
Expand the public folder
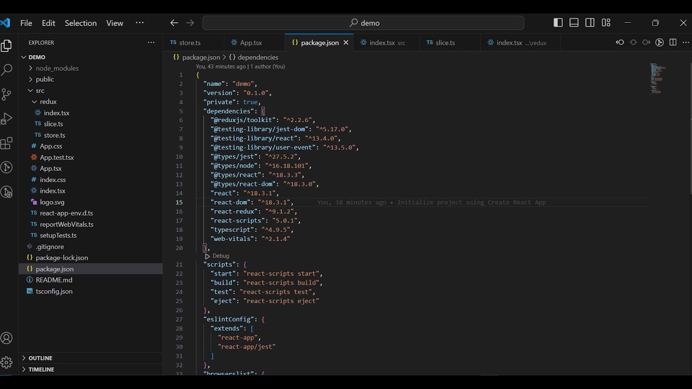tap(91, 79)
